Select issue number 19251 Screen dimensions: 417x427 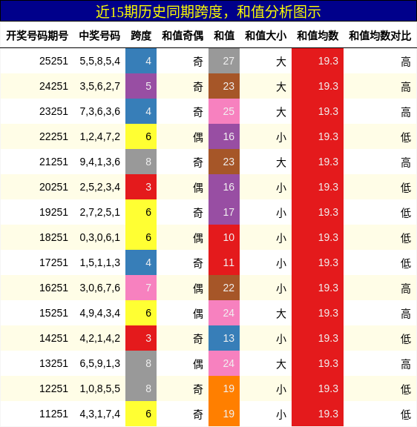click(x=53, y=212)
